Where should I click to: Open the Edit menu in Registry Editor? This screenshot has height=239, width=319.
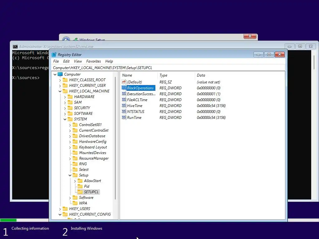point(66,61)
